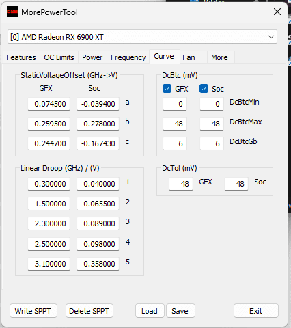291x328 pixels.
Task: Click Linear Droop row 5 GHz field 3.100000
Action: coord(49,264)
